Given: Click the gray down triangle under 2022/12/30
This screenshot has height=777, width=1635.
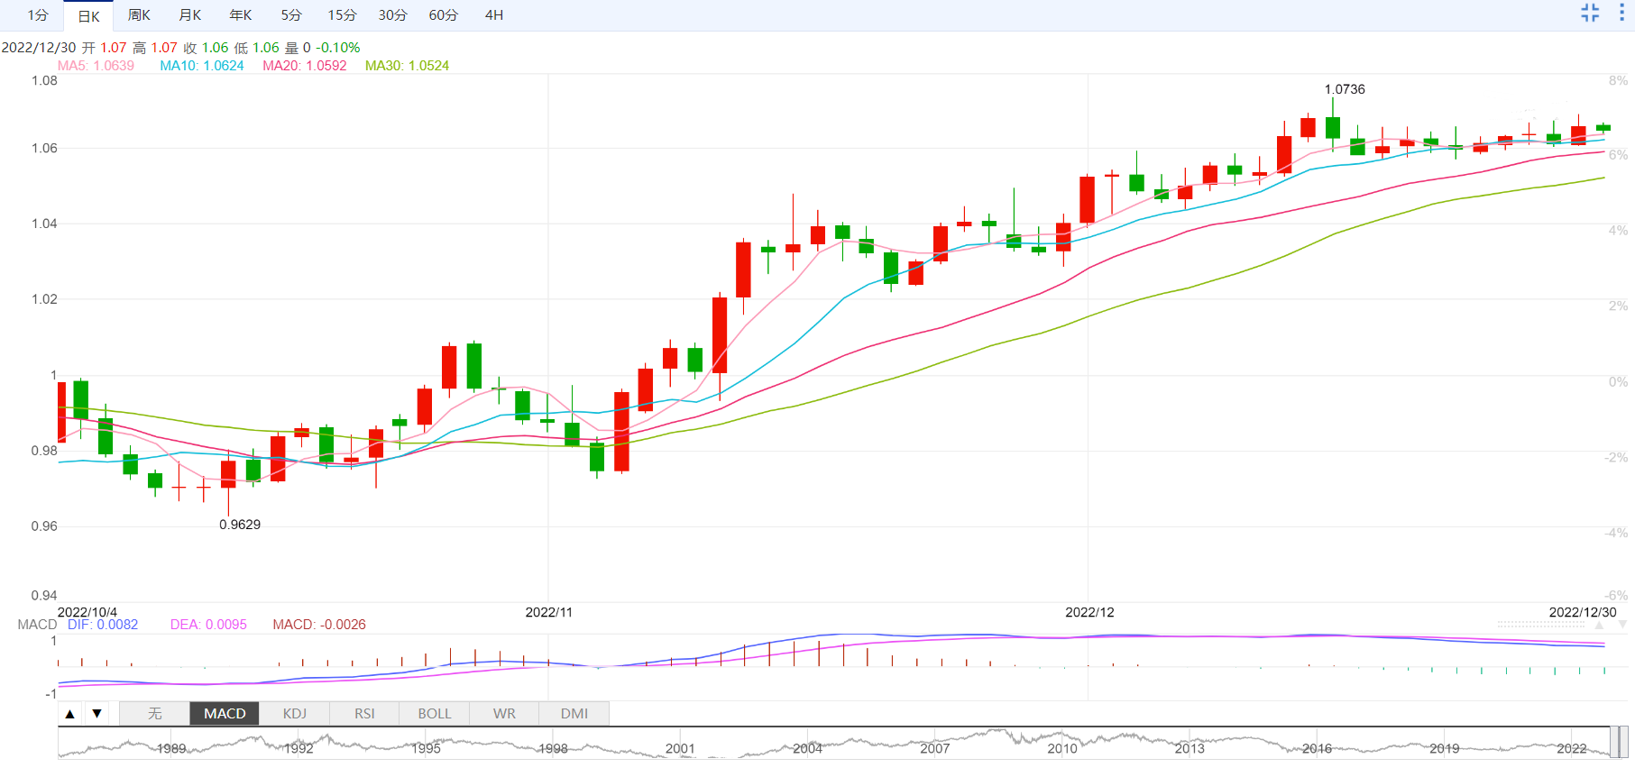Looking at the screenshot, I should pyautogui.click(x=1622, y=625).
